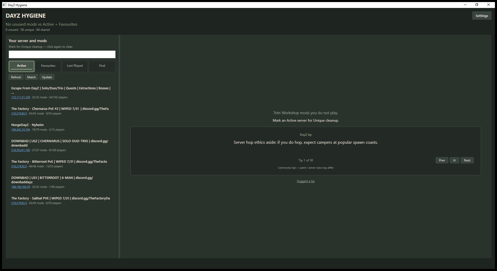Select the DOWNBAD US2 CHERNARUS server
This screenshot has height=271, width=497.
click(62, 146)
